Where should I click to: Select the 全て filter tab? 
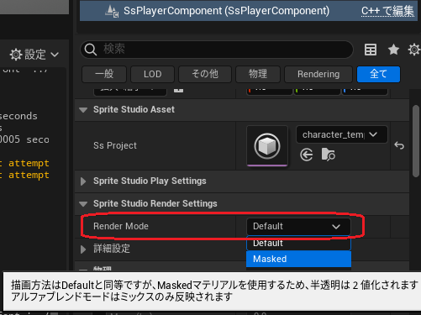pos(378,74)
